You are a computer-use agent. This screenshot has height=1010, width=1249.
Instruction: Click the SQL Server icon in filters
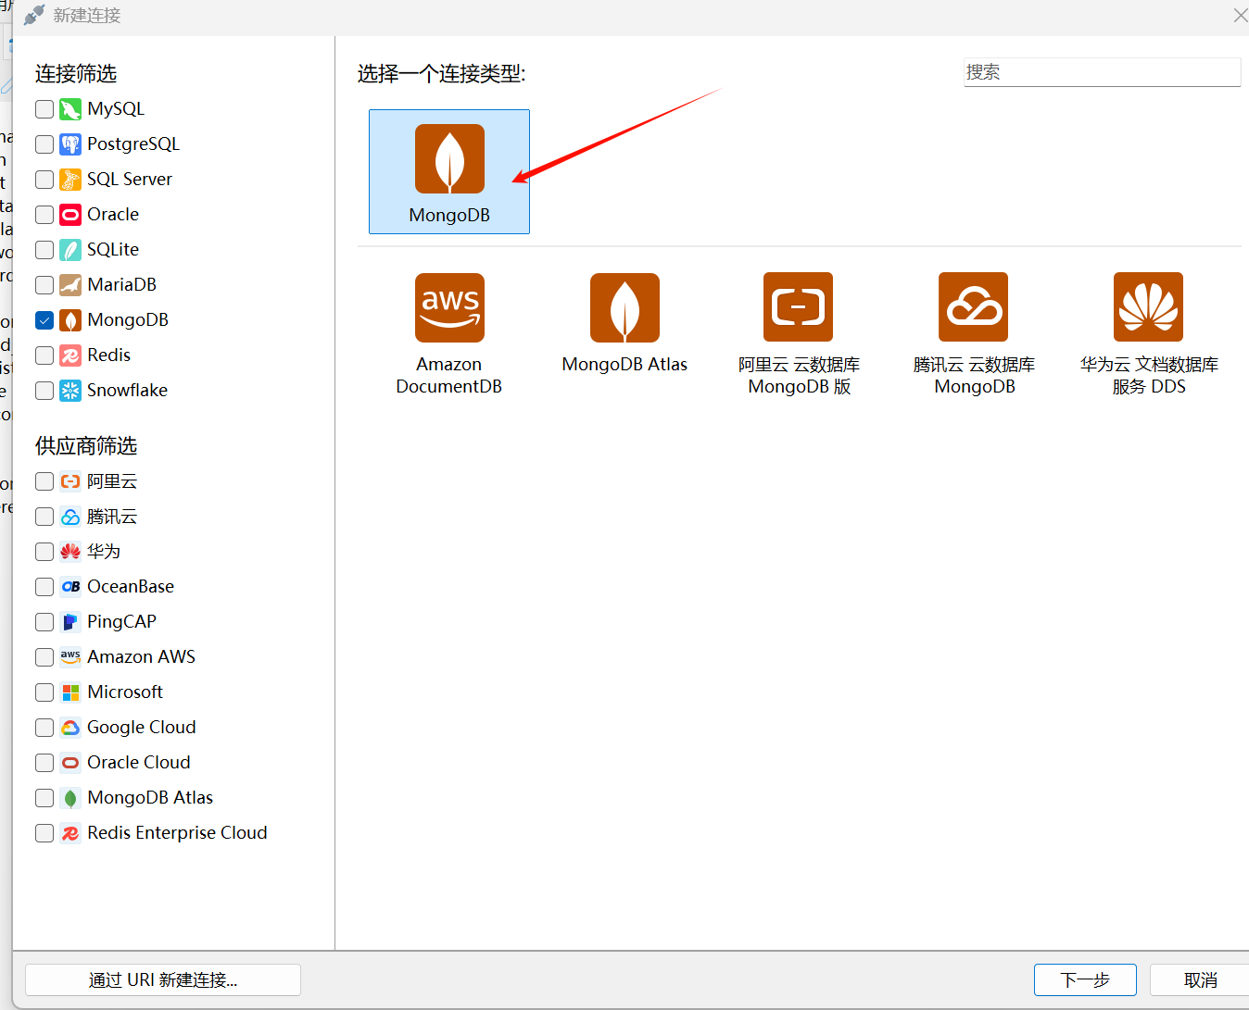pyautogui.click(x=70, y=180)
